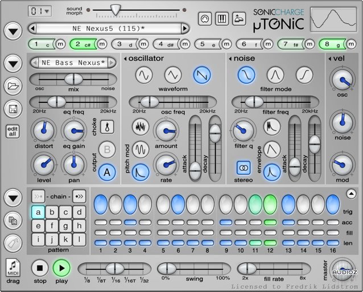The image size is (363, 292).
Task: Set pitch mod to noise mode
Action: (x=141, y=127)
